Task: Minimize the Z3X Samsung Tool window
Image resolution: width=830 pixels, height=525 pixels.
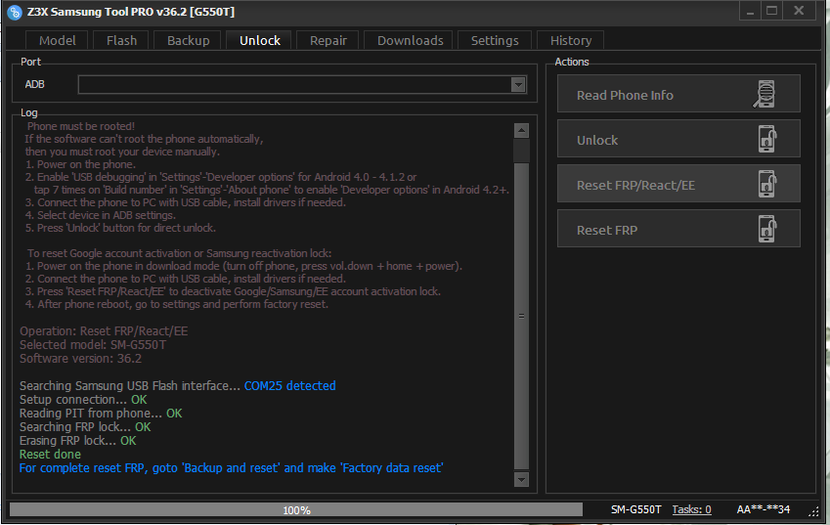Action: click(x=750, y=11)
